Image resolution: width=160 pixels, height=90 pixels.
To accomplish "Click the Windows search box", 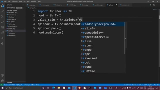I will [x=23, y=88].
